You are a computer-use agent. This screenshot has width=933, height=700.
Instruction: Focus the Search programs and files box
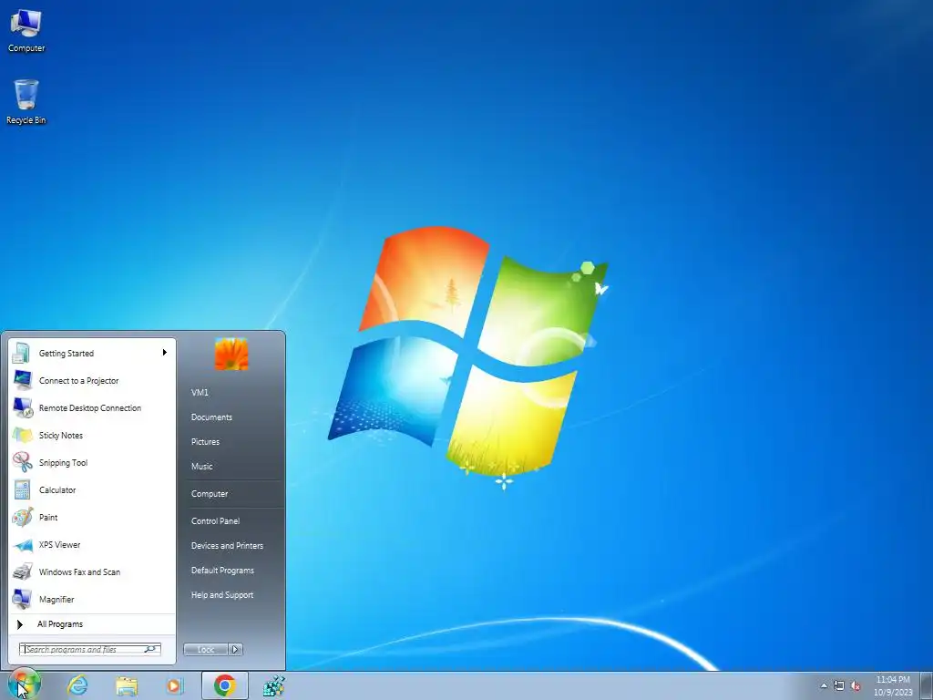[90, 649]
